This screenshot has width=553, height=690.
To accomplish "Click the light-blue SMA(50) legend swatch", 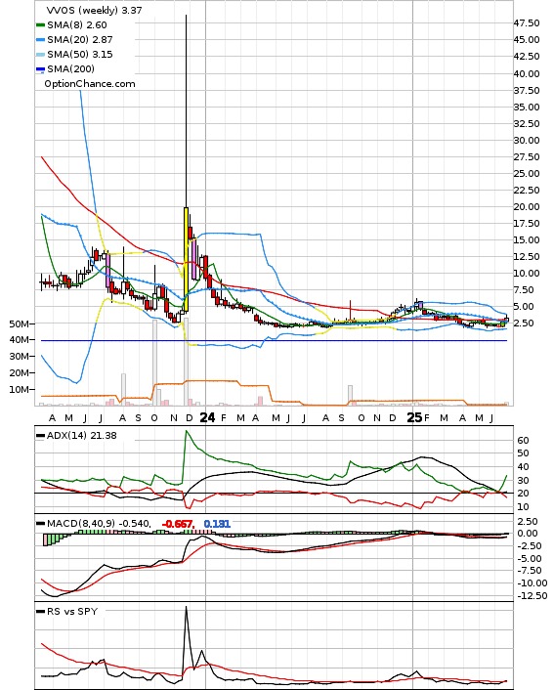I will click(x=40, y=55).
